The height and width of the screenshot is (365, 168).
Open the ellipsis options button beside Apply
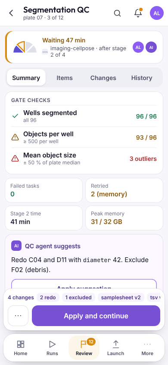[x=18, y=316]
